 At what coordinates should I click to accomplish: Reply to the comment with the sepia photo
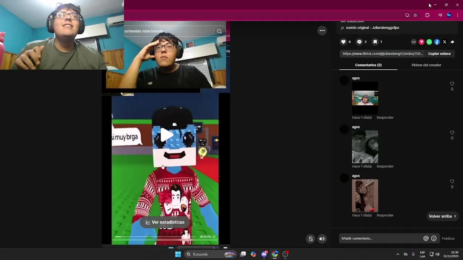[x=385, y=216]
